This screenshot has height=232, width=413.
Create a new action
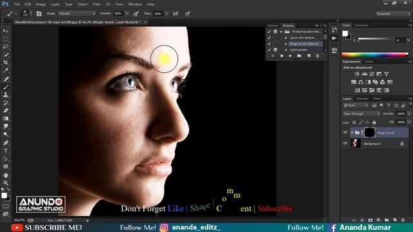click(308, 56)
